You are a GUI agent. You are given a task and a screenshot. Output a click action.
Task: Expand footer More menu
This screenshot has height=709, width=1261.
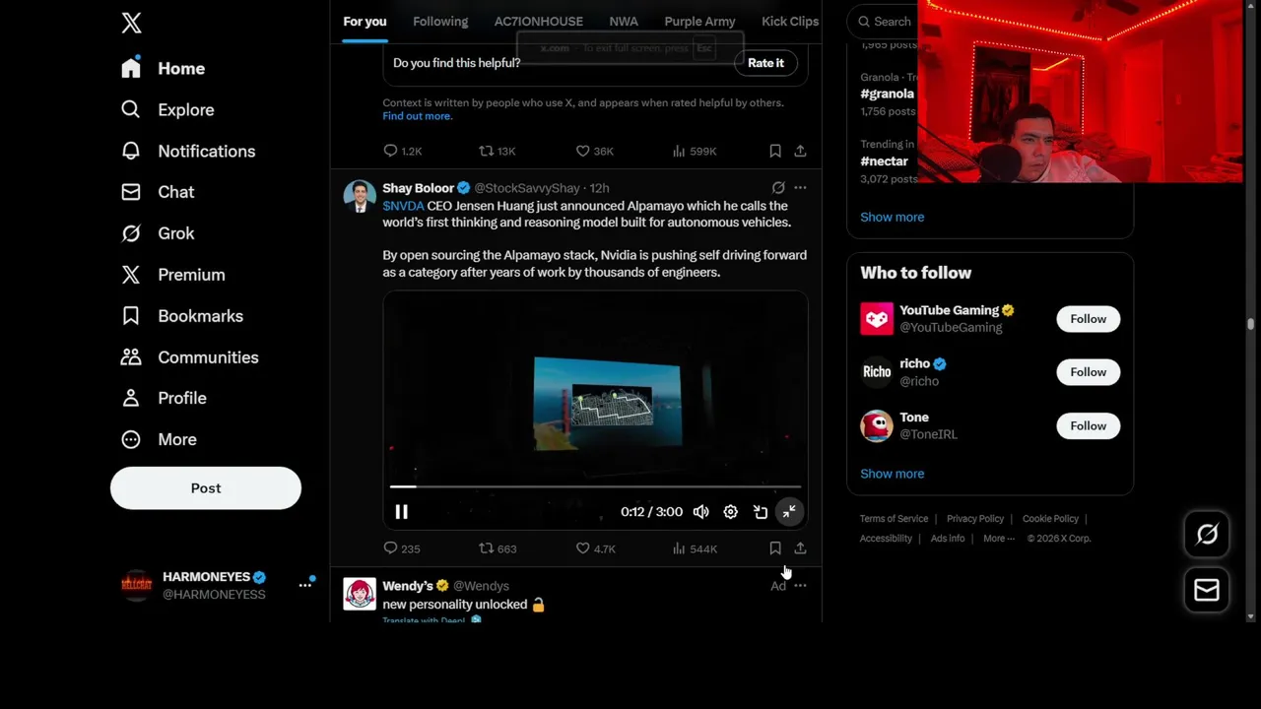tap(998, 539)
